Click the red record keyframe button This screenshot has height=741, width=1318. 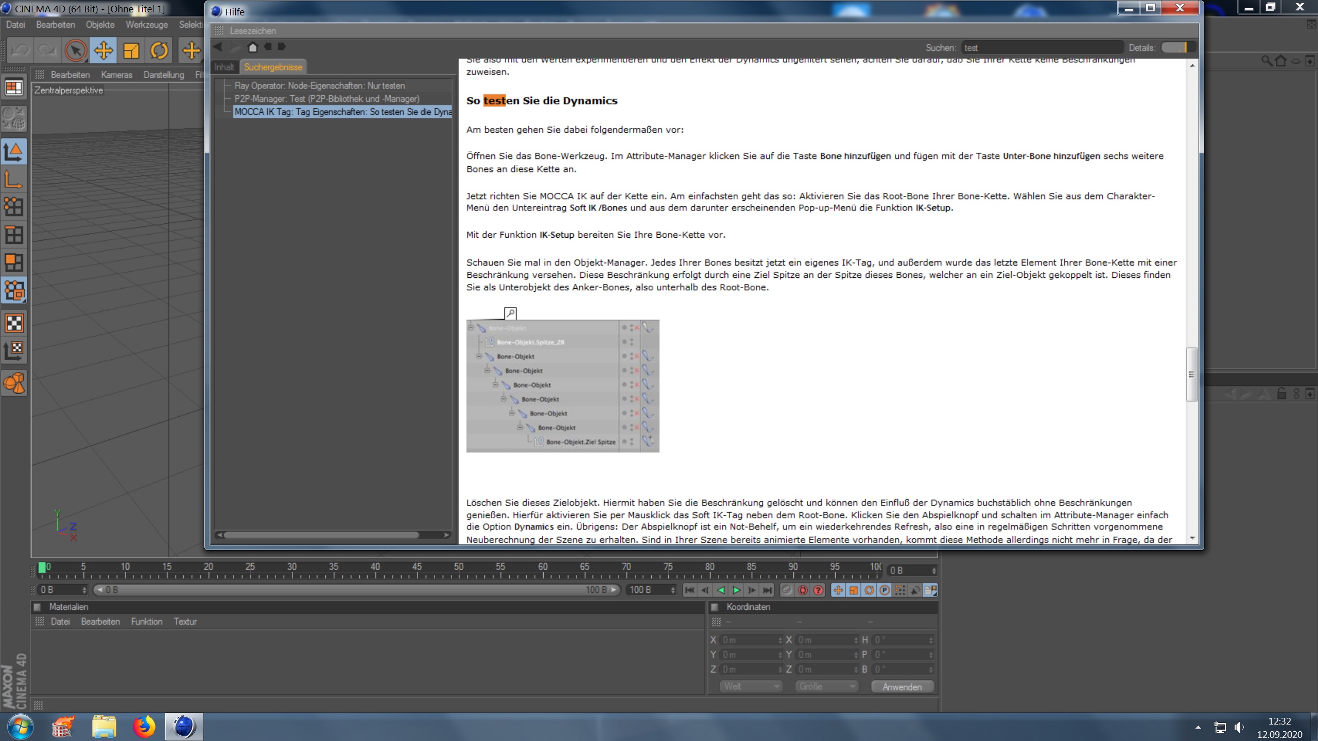click(x=802, y=590)
